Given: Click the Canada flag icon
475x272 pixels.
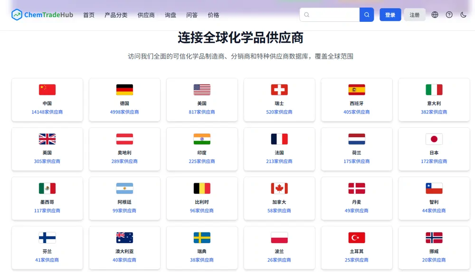Looking at the screenshot, I should point(279,188).
